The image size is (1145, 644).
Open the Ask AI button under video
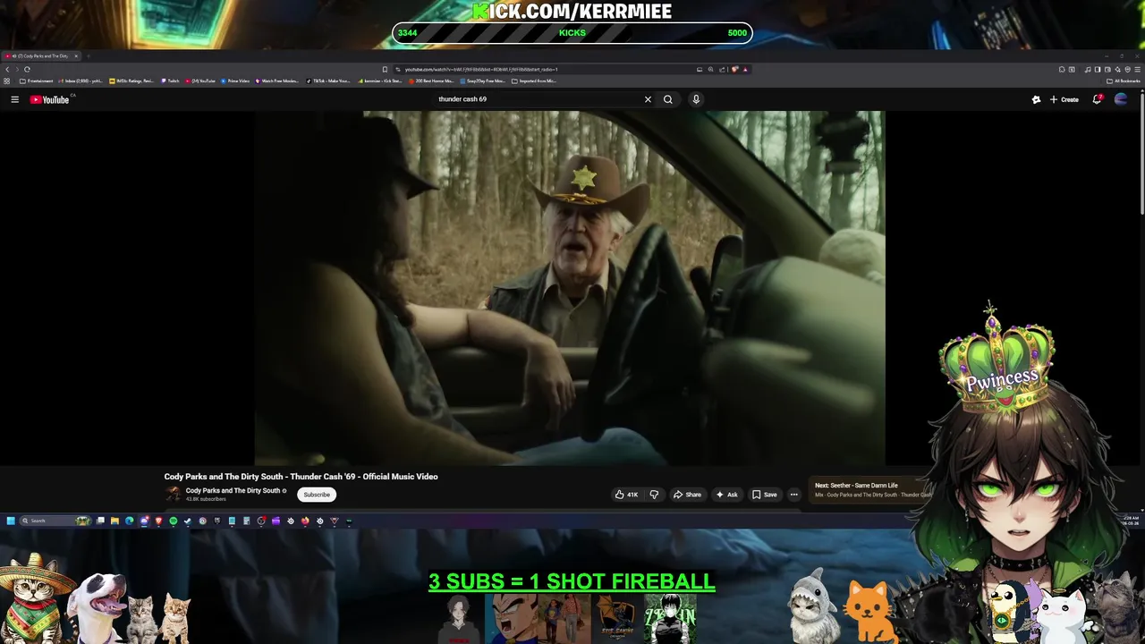point(726,495)
